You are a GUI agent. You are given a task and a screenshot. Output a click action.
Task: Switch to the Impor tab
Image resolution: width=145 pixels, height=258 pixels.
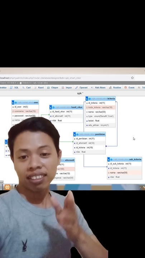(x=67, y=87)
